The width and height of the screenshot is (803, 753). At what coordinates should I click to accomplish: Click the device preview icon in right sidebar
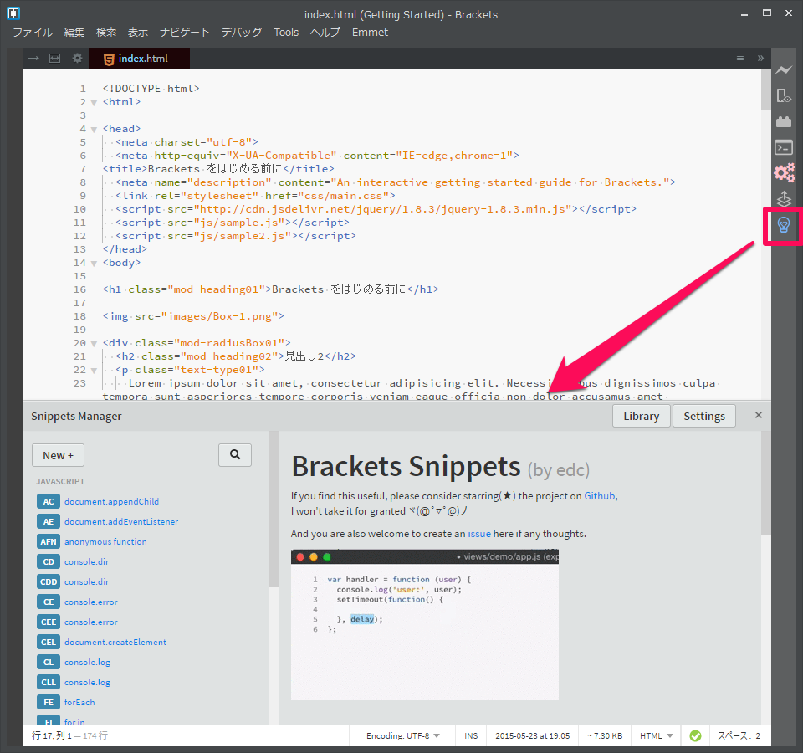click(784, 95)
